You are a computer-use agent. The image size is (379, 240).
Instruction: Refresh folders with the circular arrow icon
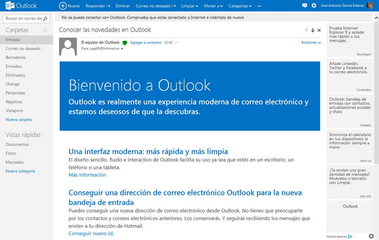tap(45, 30)
